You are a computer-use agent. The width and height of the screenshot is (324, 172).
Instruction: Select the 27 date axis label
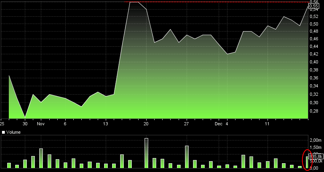[x=187, y=124]
